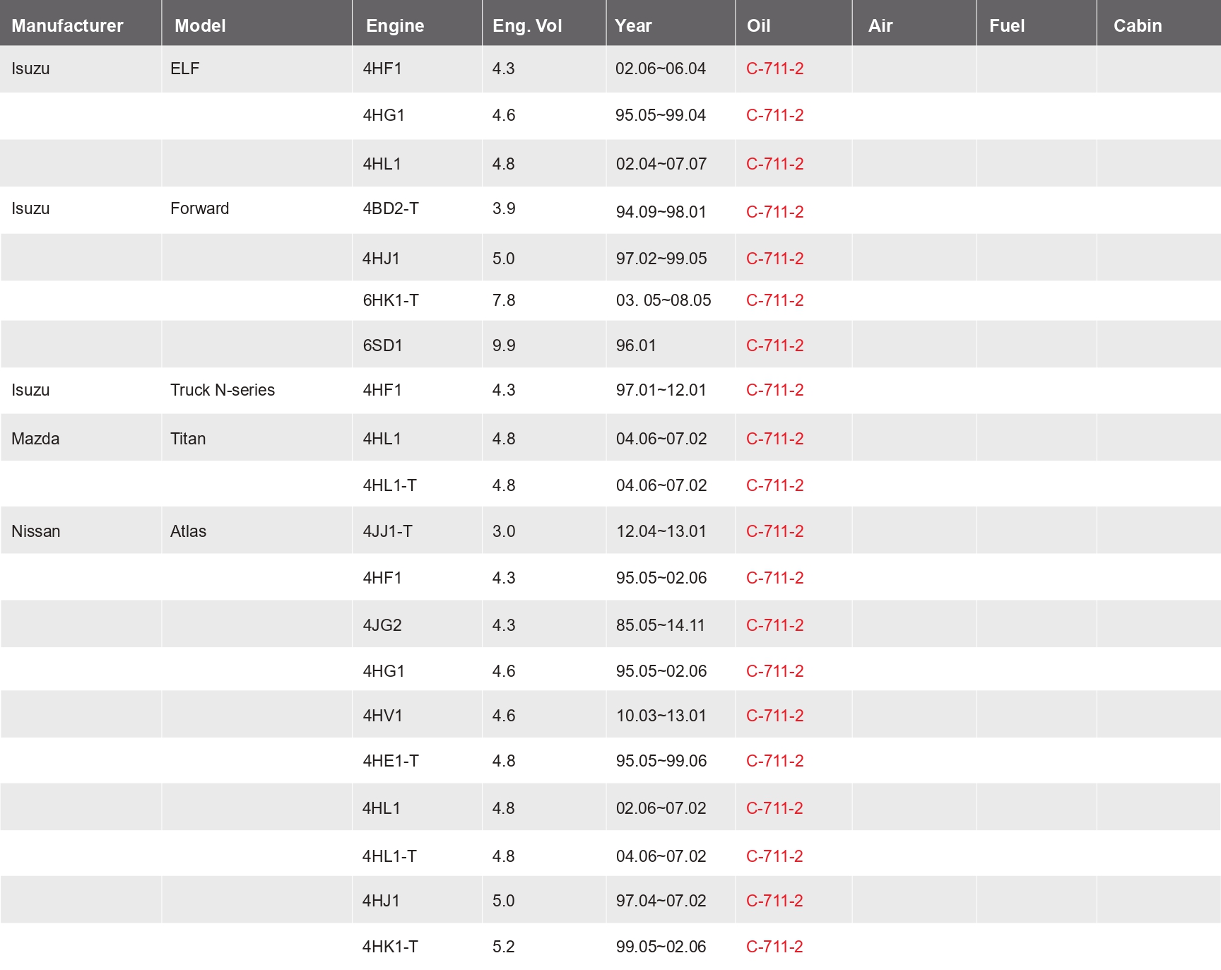
Task: Click year range 97.02~99.05
Action: 661,259
